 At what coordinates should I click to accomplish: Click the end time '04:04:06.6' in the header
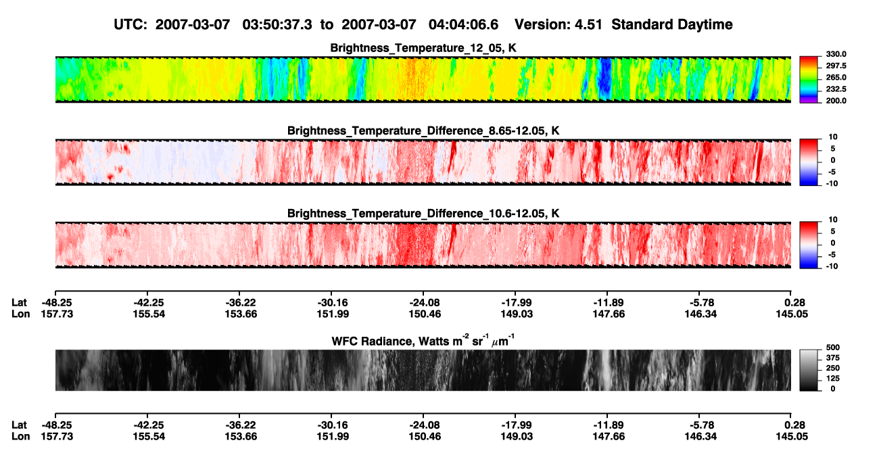(x=464, y=24)
